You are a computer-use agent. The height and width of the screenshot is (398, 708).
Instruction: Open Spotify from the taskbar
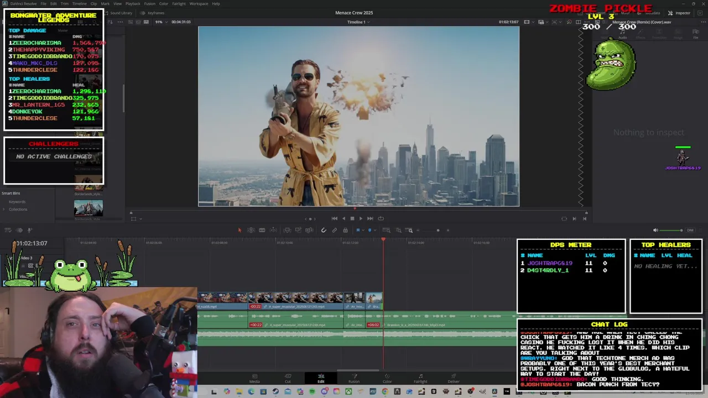[x=312, y=392]
